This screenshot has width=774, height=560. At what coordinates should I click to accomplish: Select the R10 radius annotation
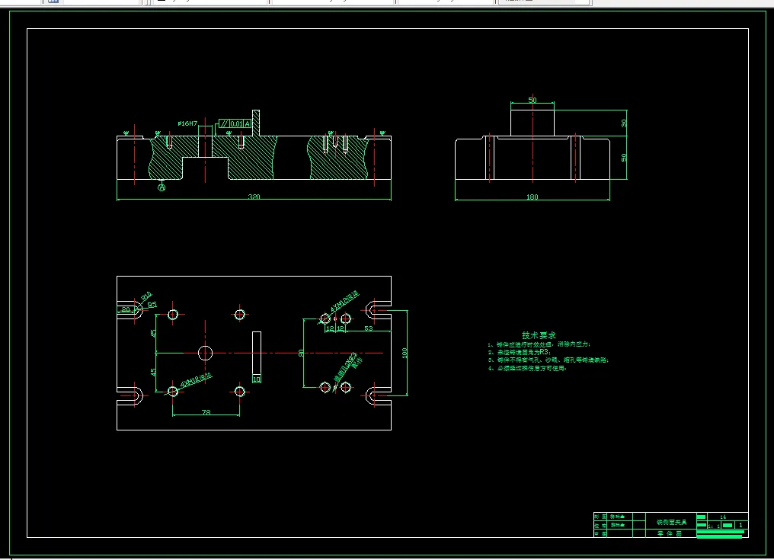146,296
